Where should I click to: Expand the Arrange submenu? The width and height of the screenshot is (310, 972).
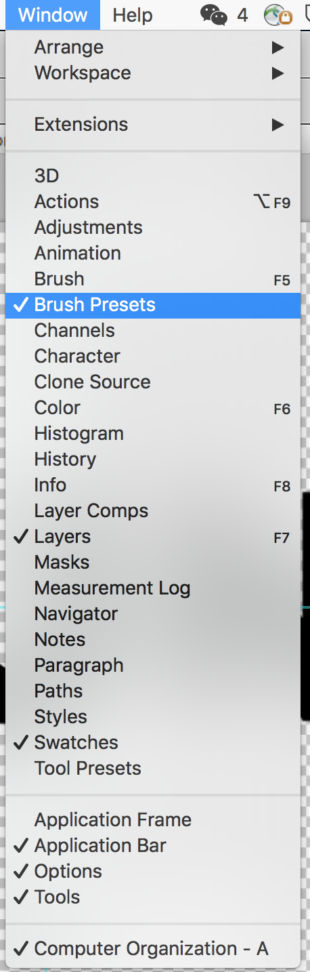pos(153,47)
